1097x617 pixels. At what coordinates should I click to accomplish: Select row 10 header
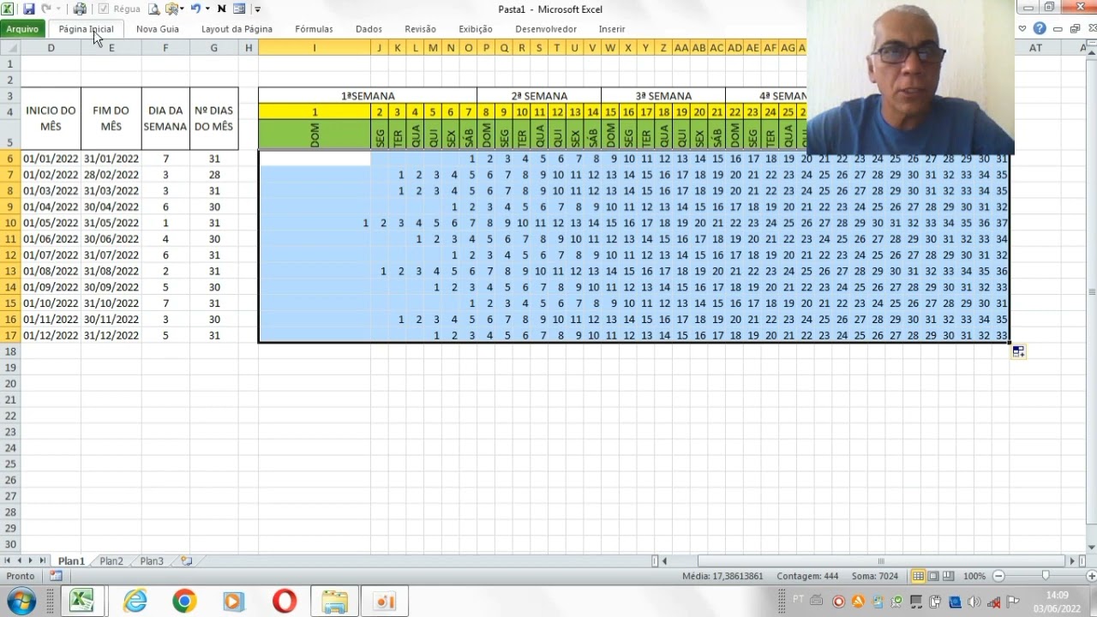10,223
